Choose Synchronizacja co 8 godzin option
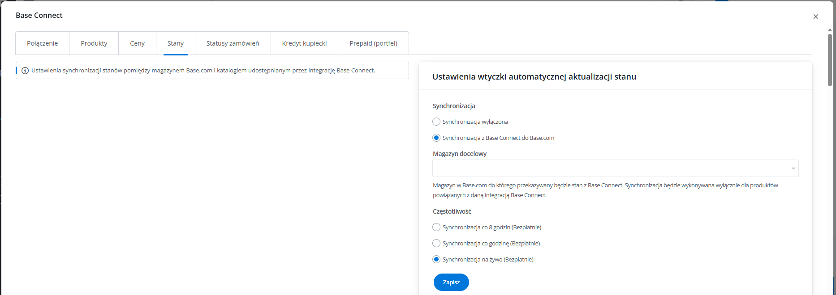This screenshot has width=836, height=295. point(436,227)
